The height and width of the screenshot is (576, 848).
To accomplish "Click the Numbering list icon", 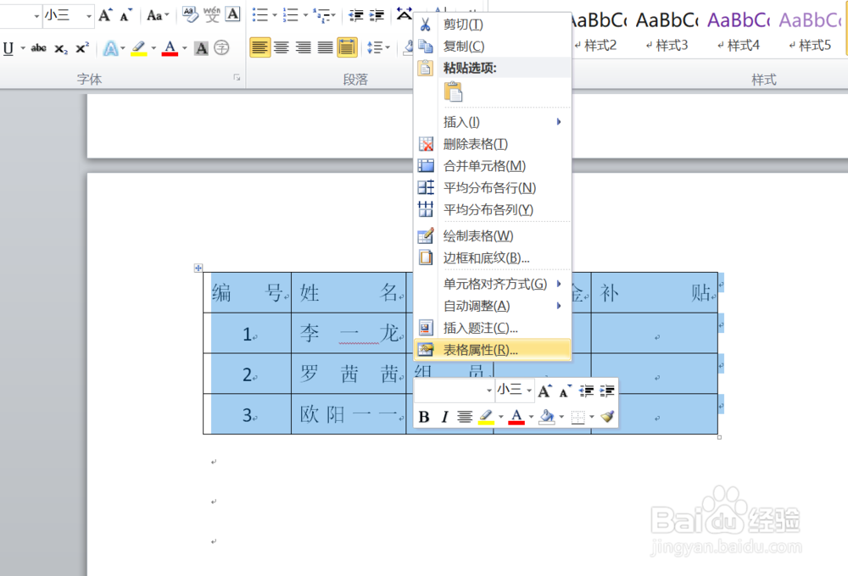I will [x=290, y=15].
